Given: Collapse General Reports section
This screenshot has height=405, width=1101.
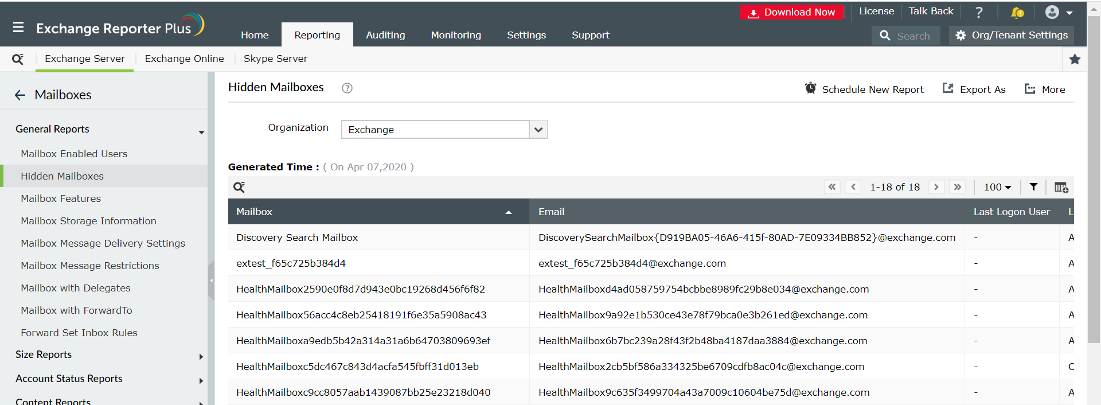Looking at the screenshot, I should [201, 132].
